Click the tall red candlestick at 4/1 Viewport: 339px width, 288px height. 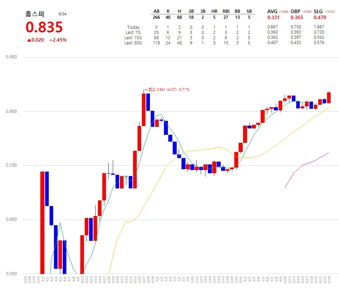pos(42,223)
